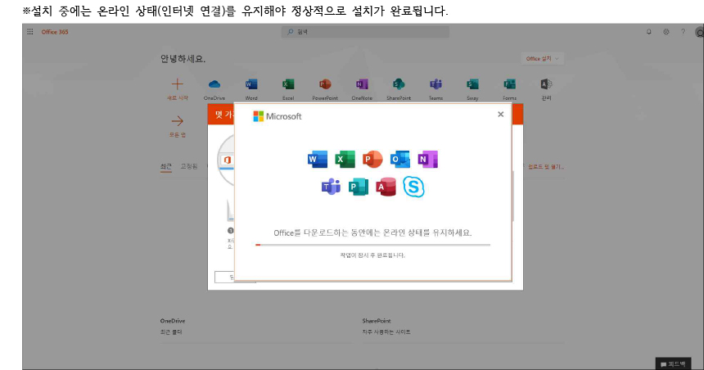704x370 pixels.
Task: Open the app launcher waffle icon
Action: click(30, 32)
